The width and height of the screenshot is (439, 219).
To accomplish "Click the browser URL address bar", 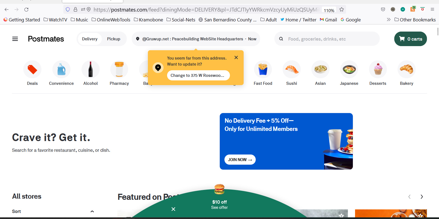I will [206, 10].
